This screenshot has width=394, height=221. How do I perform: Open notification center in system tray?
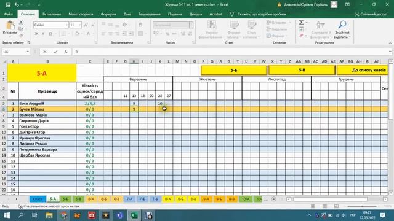383,215
